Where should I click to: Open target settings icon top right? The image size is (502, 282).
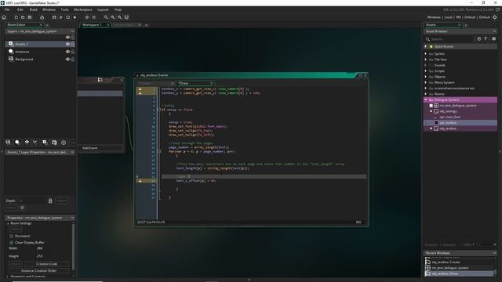click(x=495, y=17)
